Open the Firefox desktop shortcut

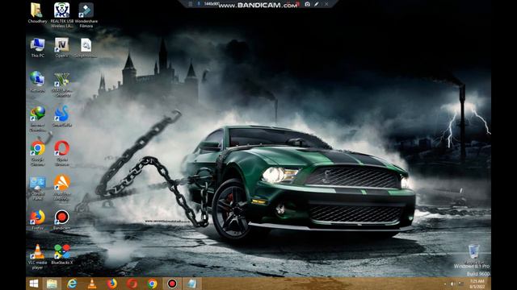click(x=37, y=220)
